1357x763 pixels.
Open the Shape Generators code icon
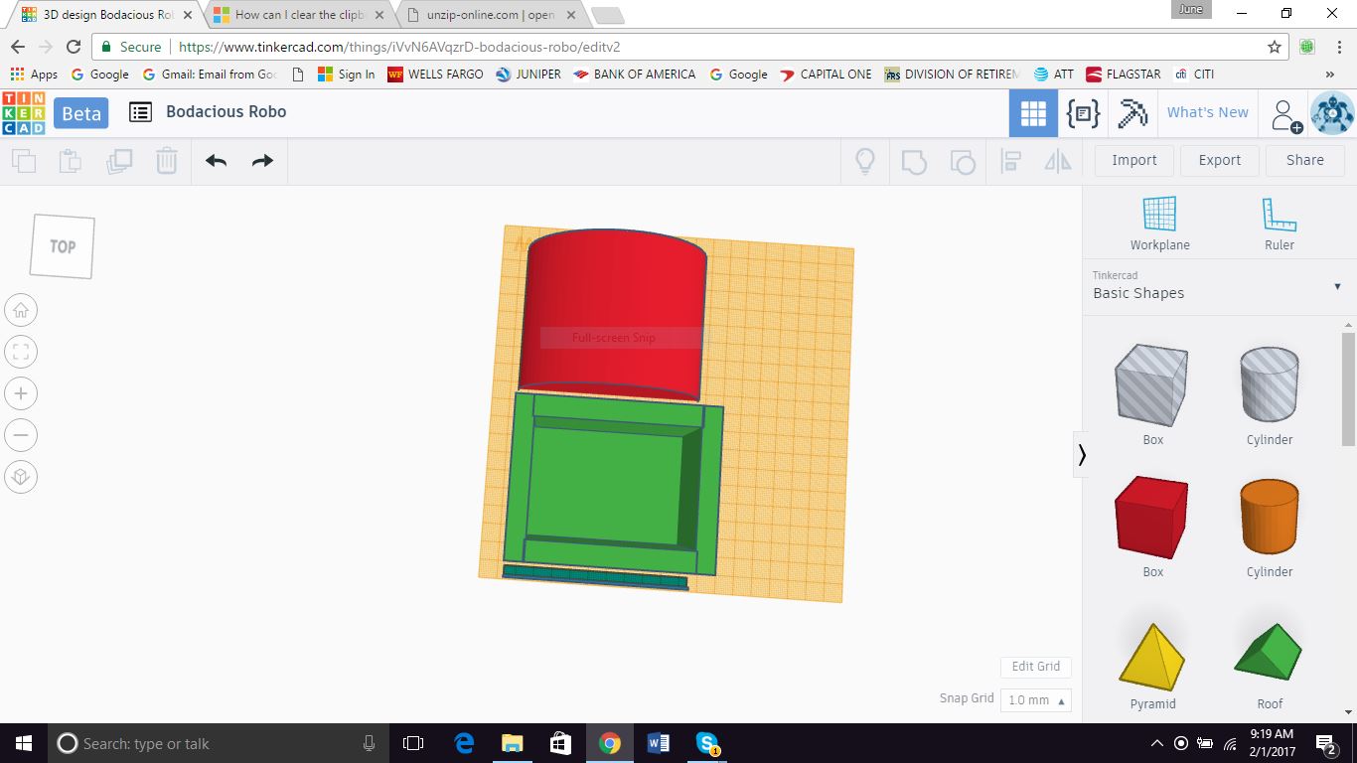pyautogui.click(x=1083, y=113)
